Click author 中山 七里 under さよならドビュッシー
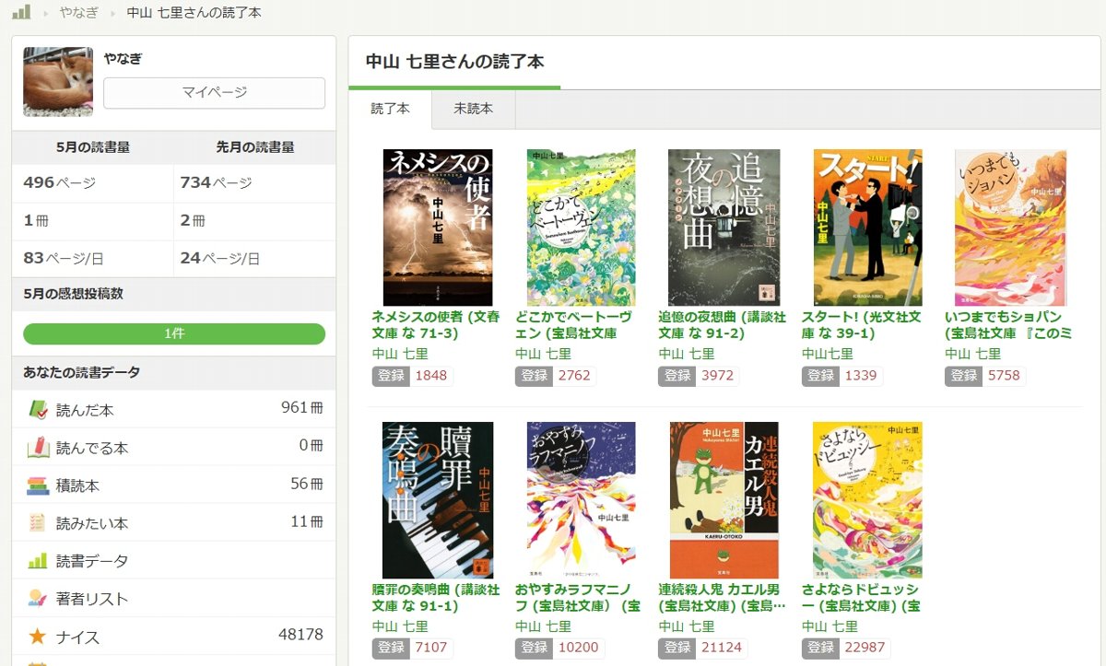 pyautogui.click(x=829, y=626)
